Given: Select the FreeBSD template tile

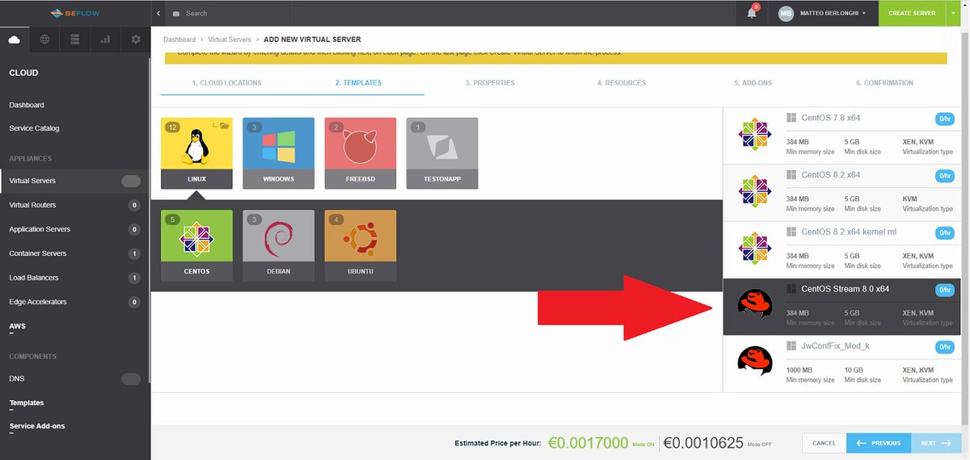Looking at the screenshot, I should tap(361, 153).
